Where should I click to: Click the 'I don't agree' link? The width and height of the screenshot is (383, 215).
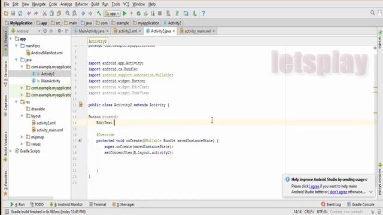click(338, 192)
